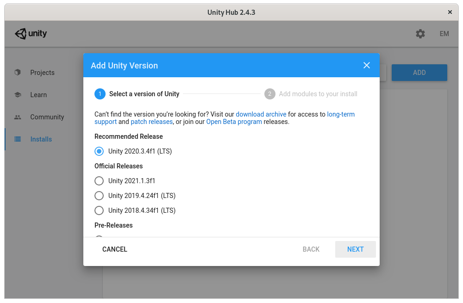The height and width of the screenshot is (303, 463).
Task: Open the EM account menu
Action: point(444,34)
